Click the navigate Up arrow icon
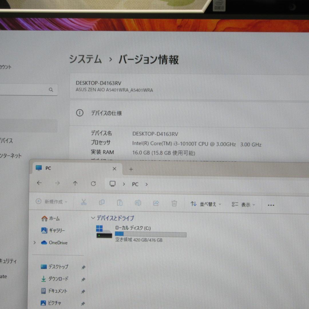309x309 pixels. pyautogui.click(x=75, y=183)
